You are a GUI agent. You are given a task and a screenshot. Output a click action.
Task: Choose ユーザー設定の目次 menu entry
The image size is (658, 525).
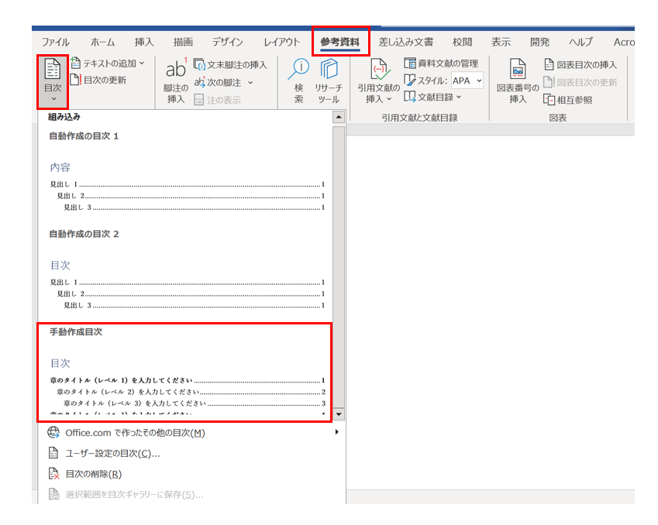[112, 454]
